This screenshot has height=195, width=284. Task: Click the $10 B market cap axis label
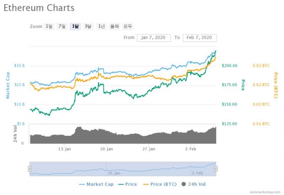(x=19, y=104)
